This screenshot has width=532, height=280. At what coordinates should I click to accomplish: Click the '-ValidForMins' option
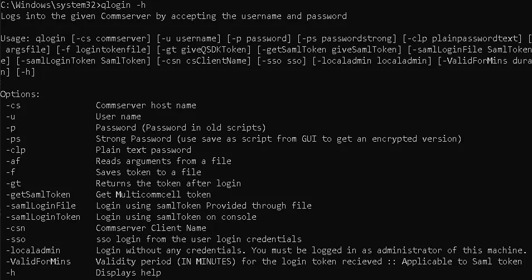point(38,262)
